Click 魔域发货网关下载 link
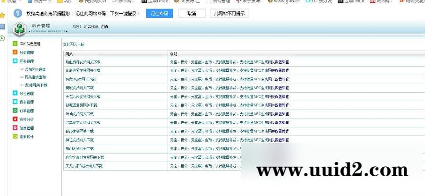 click(80, 88)
